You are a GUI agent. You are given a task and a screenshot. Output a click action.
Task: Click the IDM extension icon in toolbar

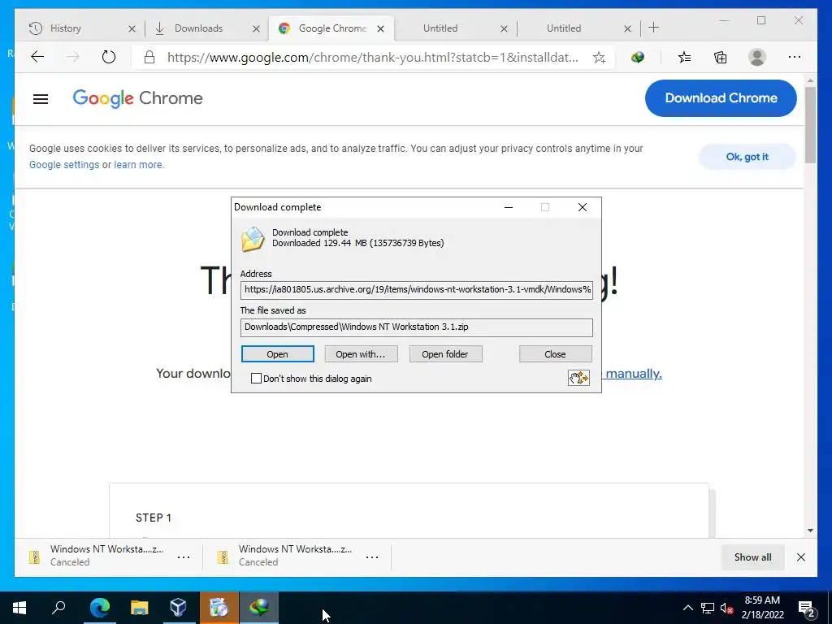[638, 58]
